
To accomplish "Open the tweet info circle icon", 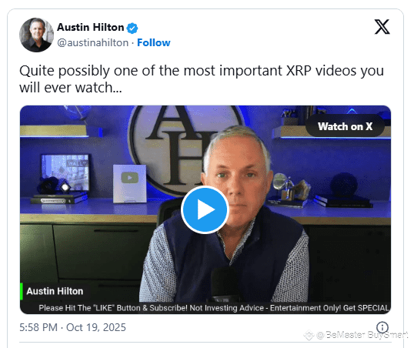I will [x=382, y=327].
